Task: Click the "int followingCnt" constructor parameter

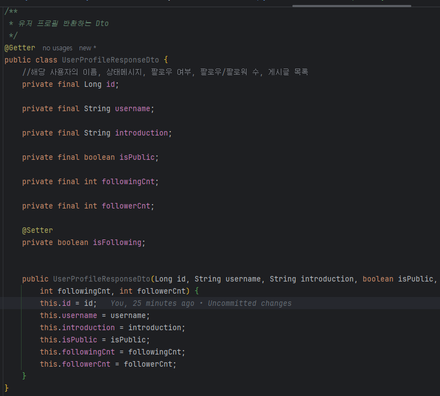Action: 75,291
